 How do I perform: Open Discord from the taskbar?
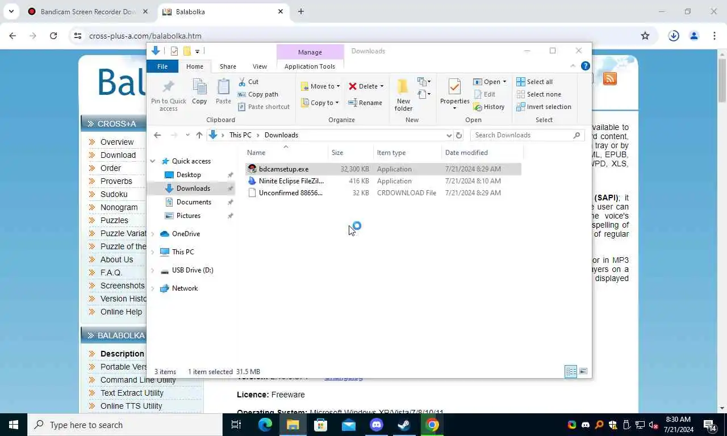[x=377, y=425]
